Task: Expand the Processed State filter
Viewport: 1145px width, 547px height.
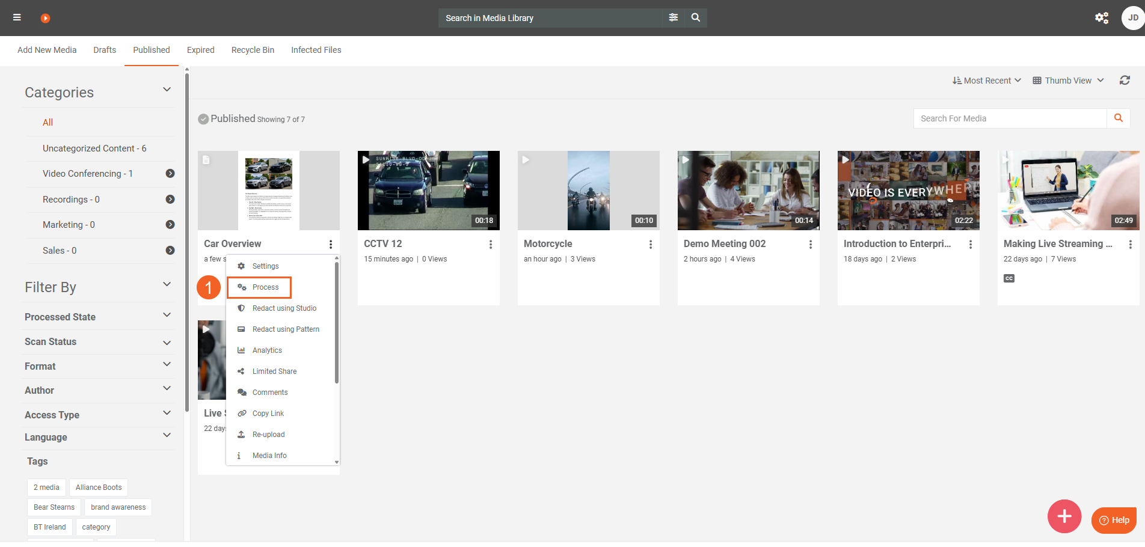Action: [x=167, y=316]
